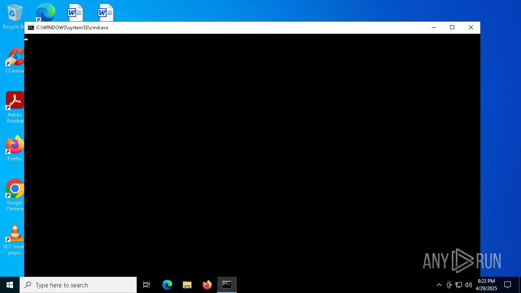Open Task View from the taskbar
521x293 pixels.
tap(147, 285)
